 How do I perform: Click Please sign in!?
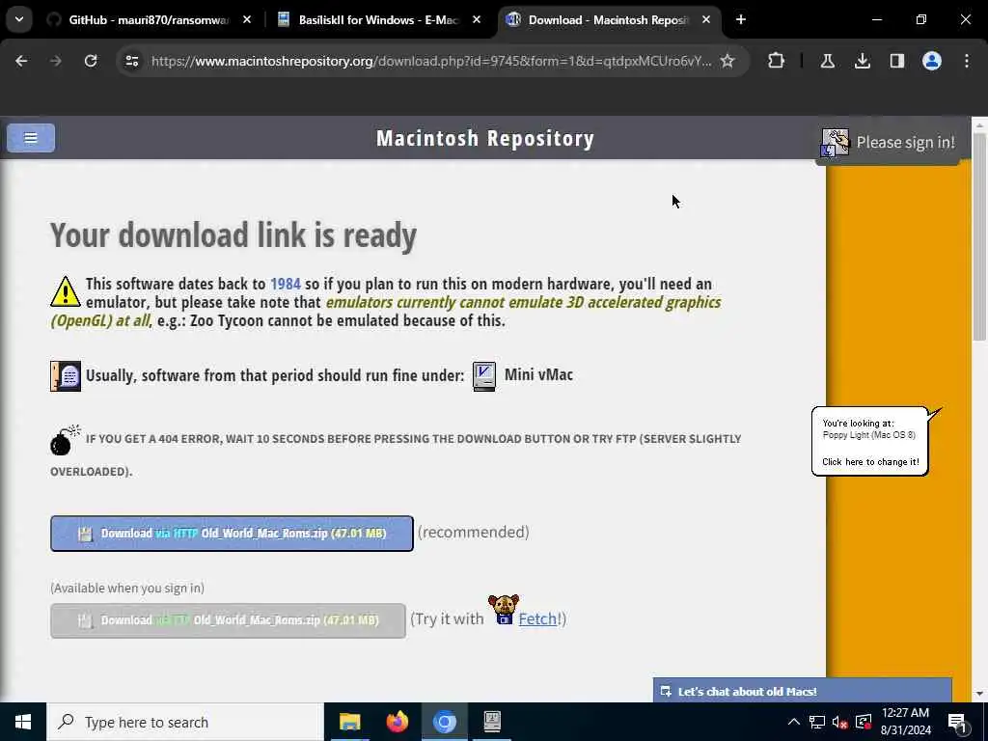coord(905,143)
